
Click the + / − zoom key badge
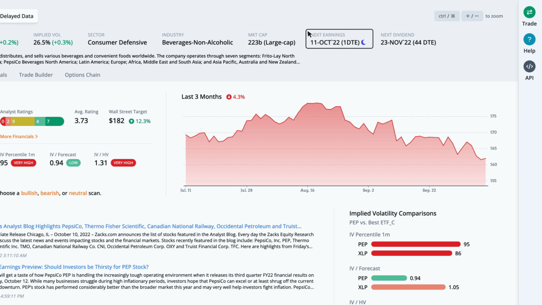(472, 16)
